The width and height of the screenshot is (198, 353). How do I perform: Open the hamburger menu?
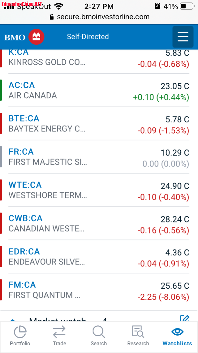coord(183,37)
